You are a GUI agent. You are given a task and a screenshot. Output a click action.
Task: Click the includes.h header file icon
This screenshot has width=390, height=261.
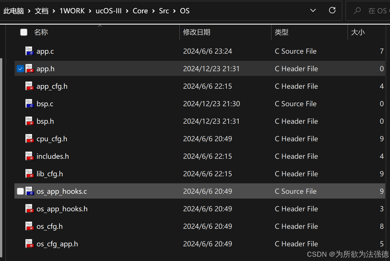[x=30, y=156]
